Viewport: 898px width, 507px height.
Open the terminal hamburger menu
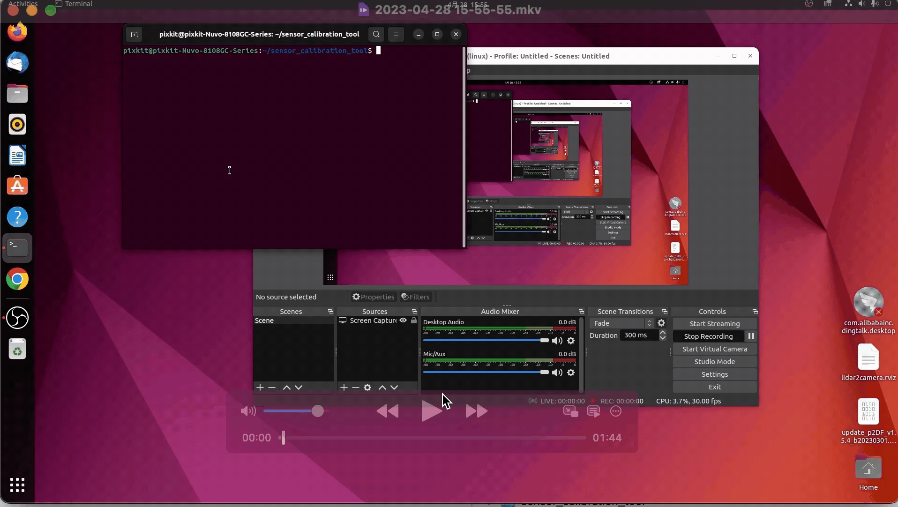(396, 34)
